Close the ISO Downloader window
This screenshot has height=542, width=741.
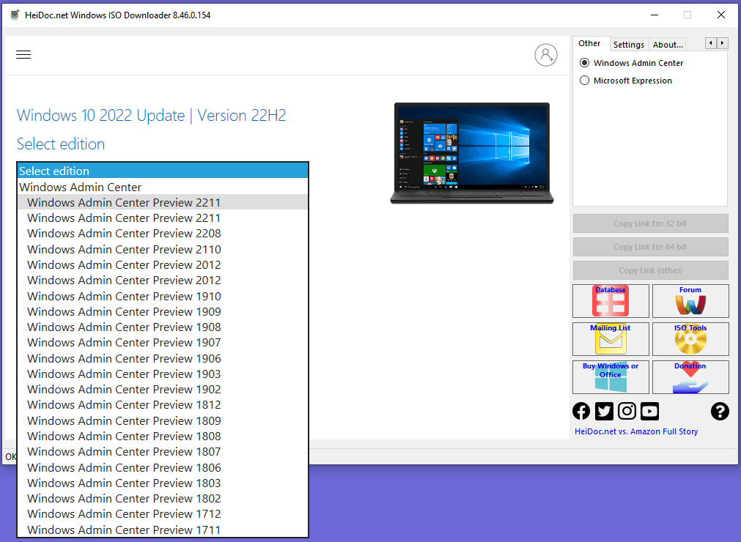[721, 15]
